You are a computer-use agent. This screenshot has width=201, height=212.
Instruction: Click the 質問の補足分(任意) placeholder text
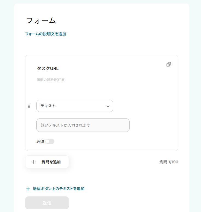[x=51, y=80]
